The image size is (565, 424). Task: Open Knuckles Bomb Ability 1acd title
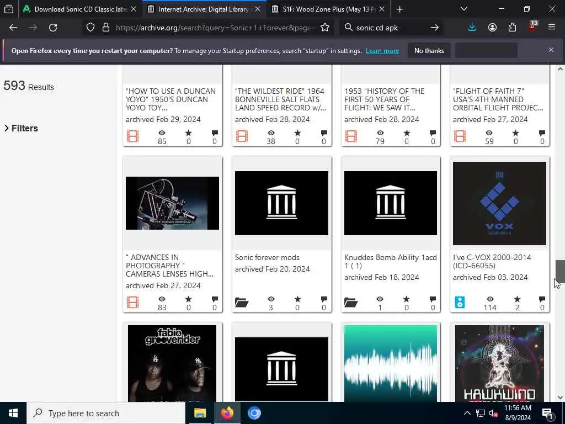click(x=390, y=261)
